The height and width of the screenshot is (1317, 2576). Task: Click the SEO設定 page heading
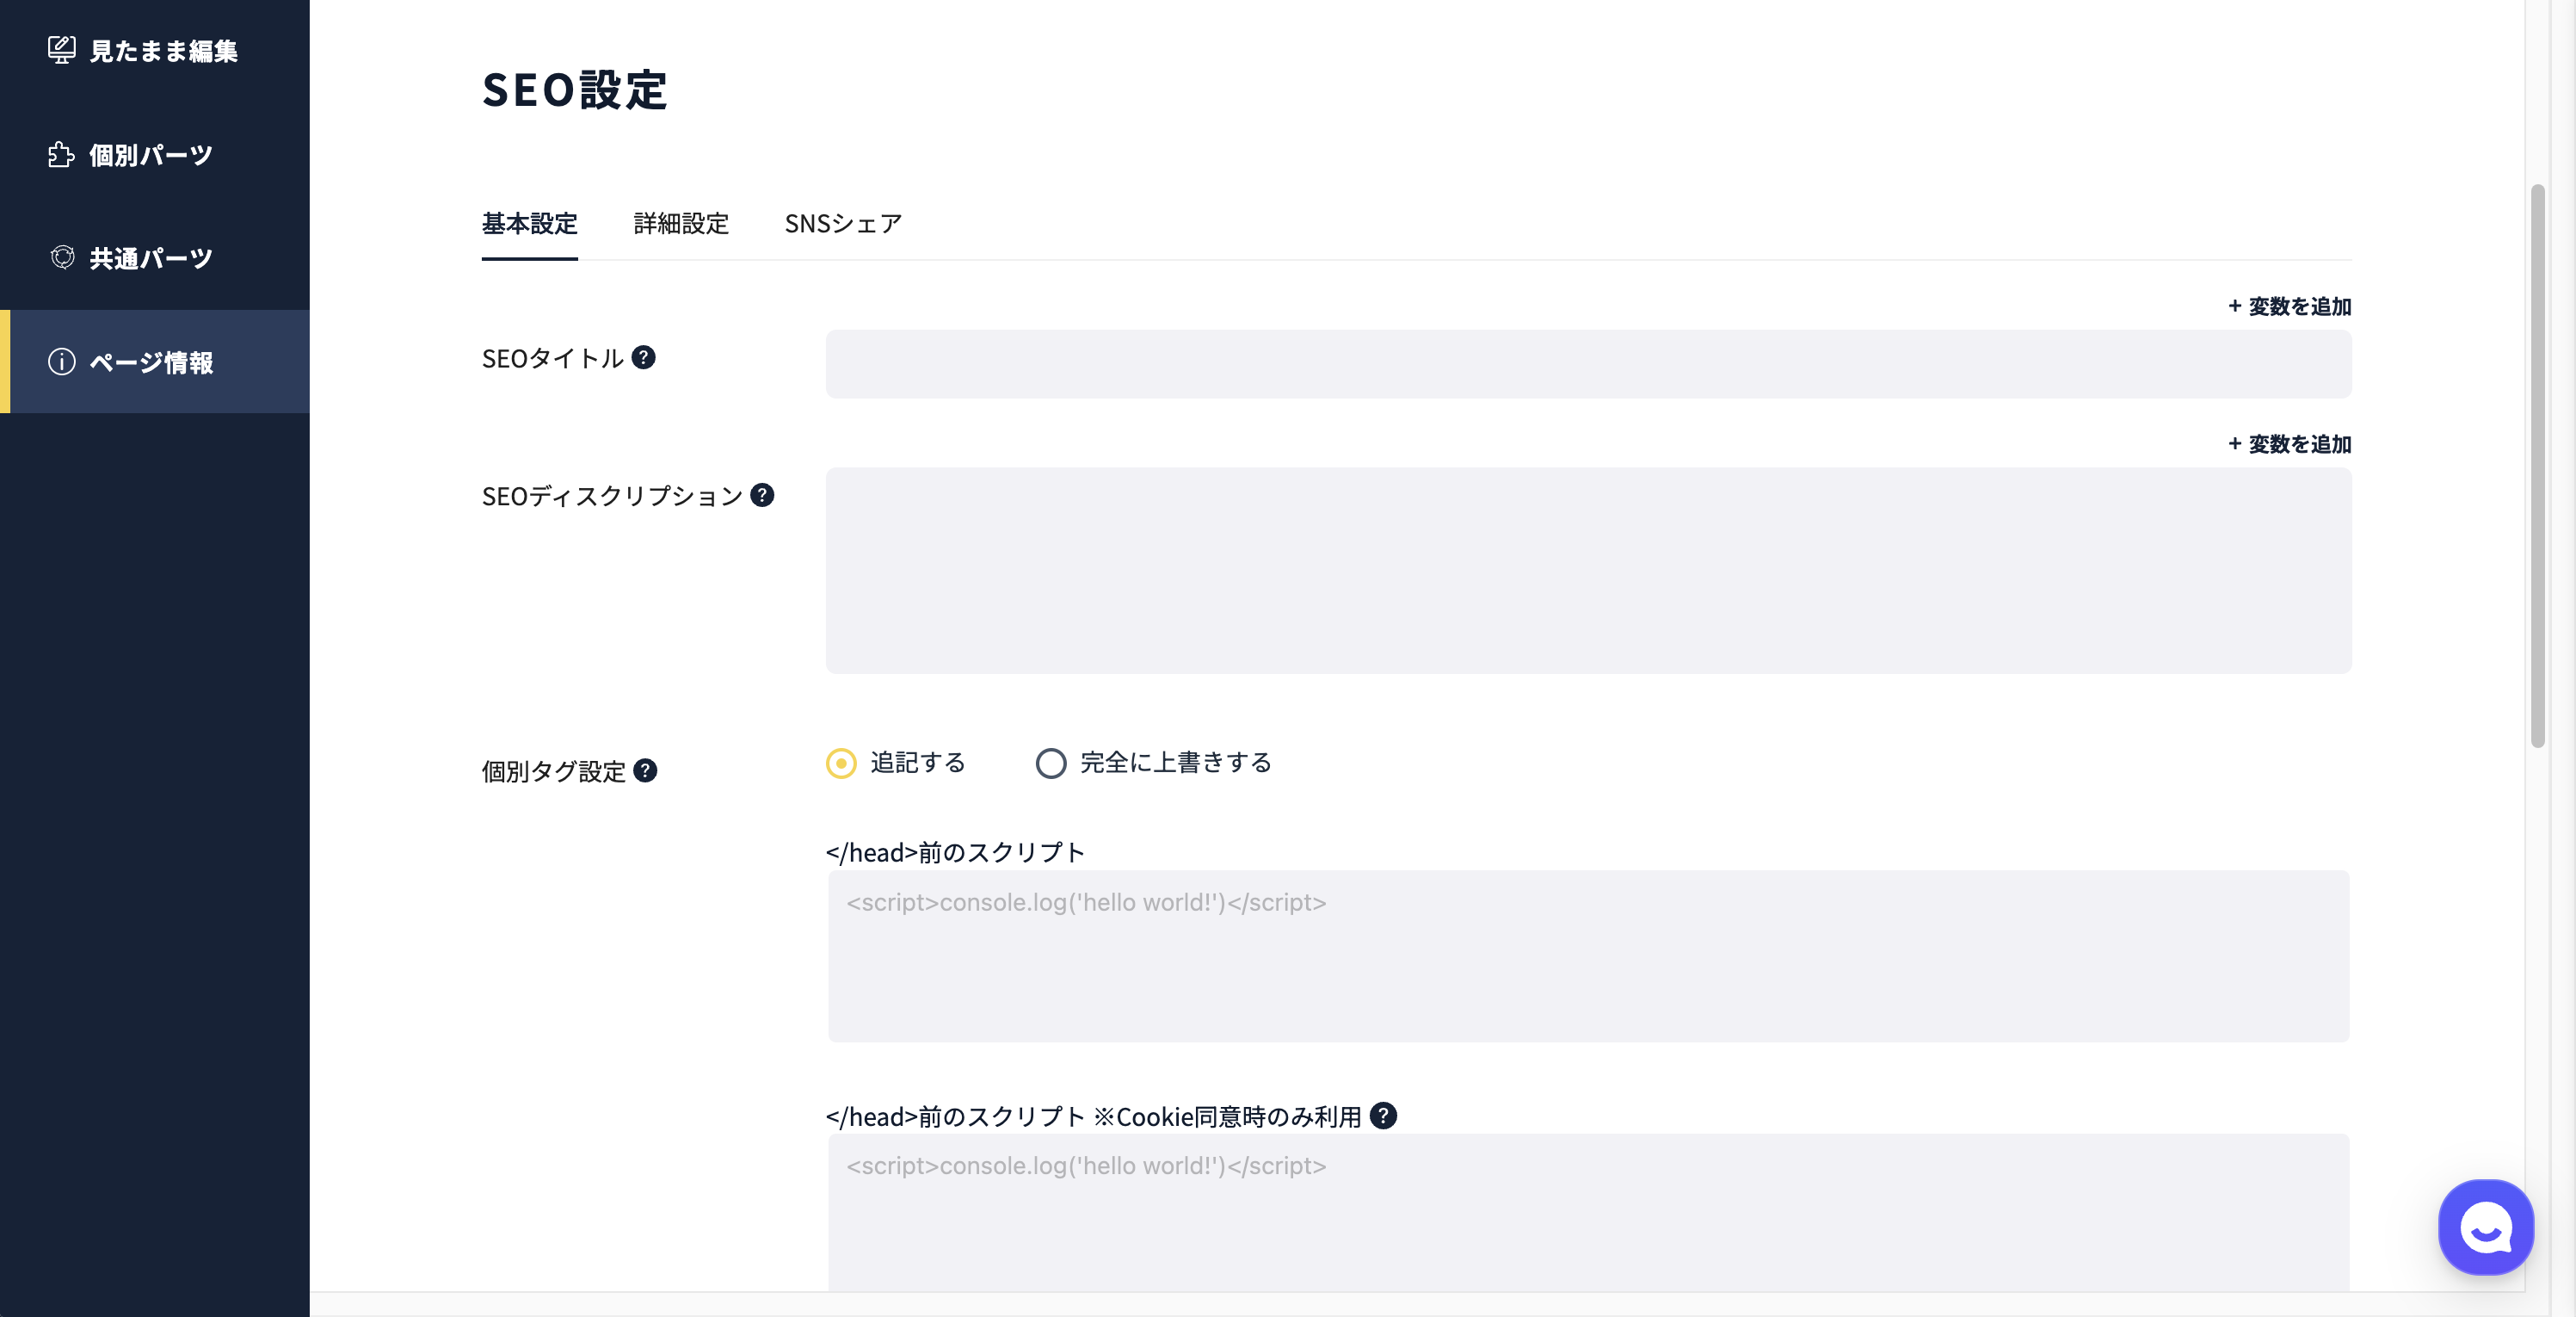point(574,90)
